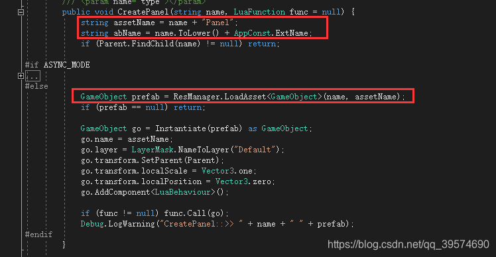
Task: Click Vector3.zero value
Action: pyautogui.click(x=243, y=181)
